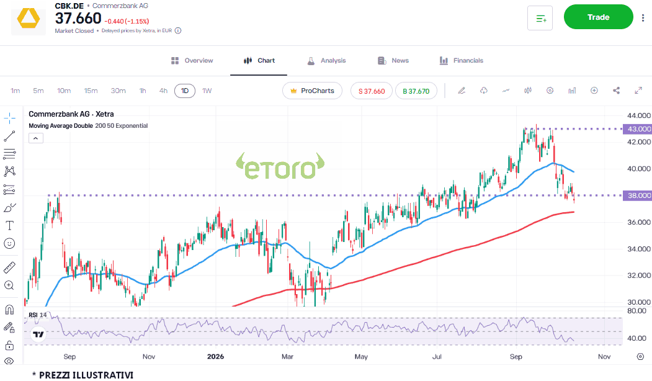This screenshot has height=381, width=652.
Task: Open the candlestick chart type selector
Action: 528,91
